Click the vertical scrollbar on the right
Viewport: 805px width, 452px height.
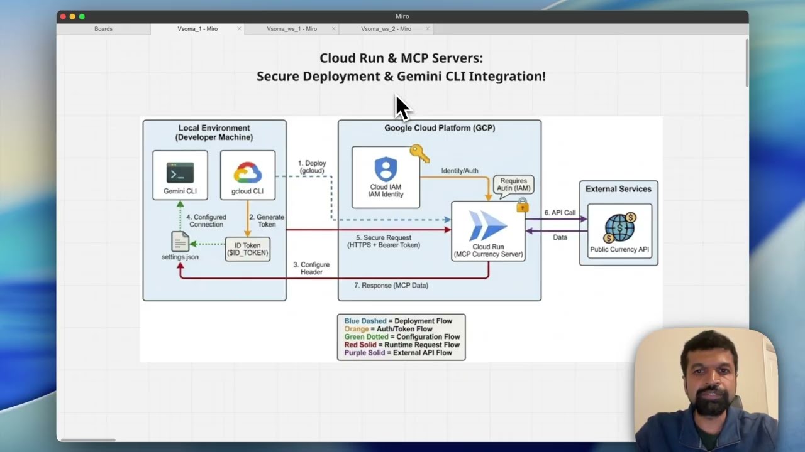[x=747, y=63]
